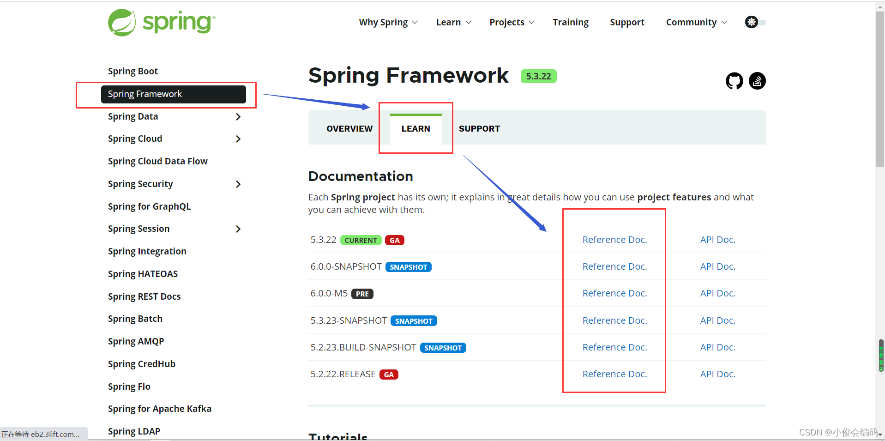Expand the Why Spring menu
Screen dimensions: 885x441
388,22
